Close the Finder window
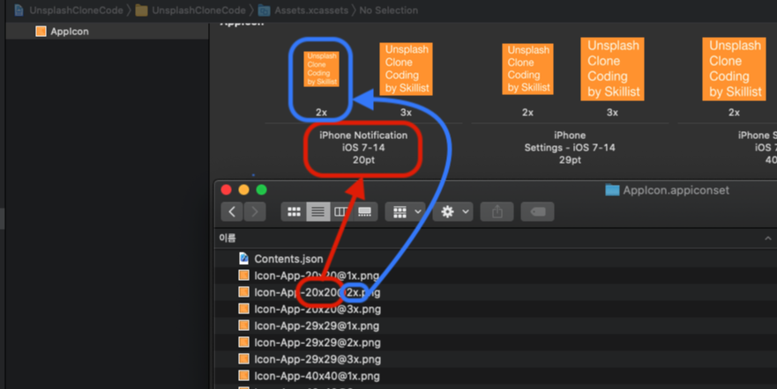The width and height of the screenshot is (777, 389). click(x=227, y=190)
